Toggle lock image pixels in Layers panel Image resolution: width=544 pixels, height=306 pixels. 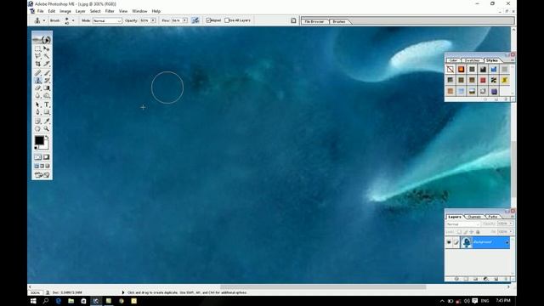tap(465, 232)
